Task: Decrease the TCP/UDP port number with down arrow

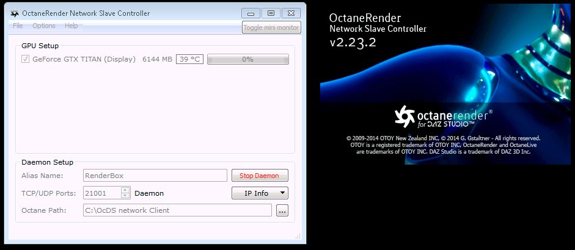Action: tap(125, 196)
